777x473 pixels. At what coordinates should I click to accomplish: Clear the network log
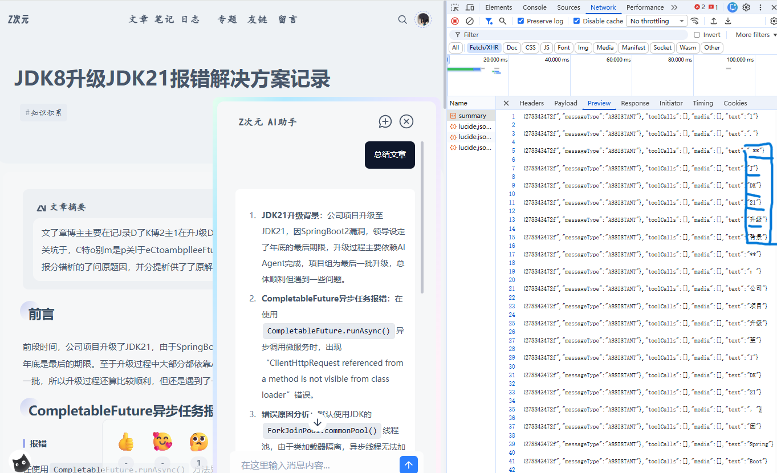click(469, 21)
